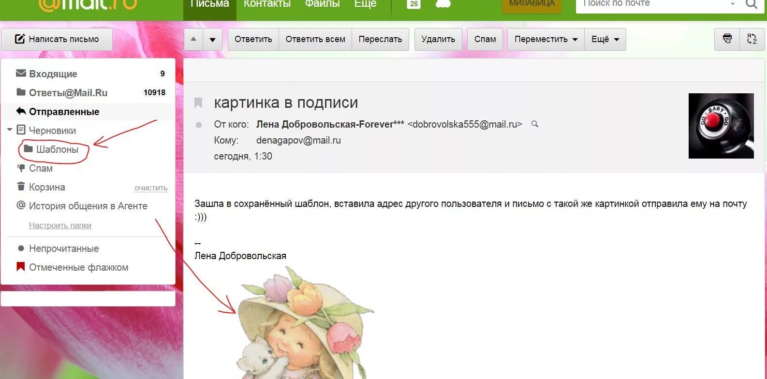Click the search magnifier icon
The height and width of the screenshot is (379, 767).
(752, 4)
